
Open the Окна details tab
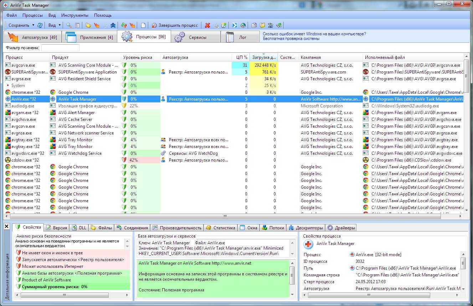[249, 228]
